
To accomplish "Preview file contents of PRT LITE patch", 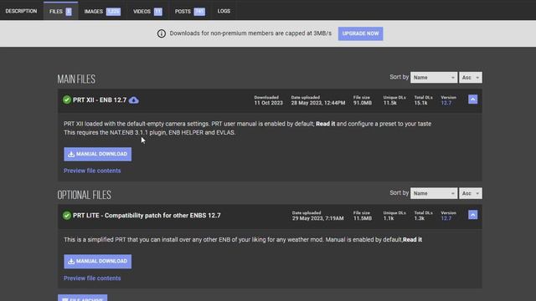I will click(92, 278).
